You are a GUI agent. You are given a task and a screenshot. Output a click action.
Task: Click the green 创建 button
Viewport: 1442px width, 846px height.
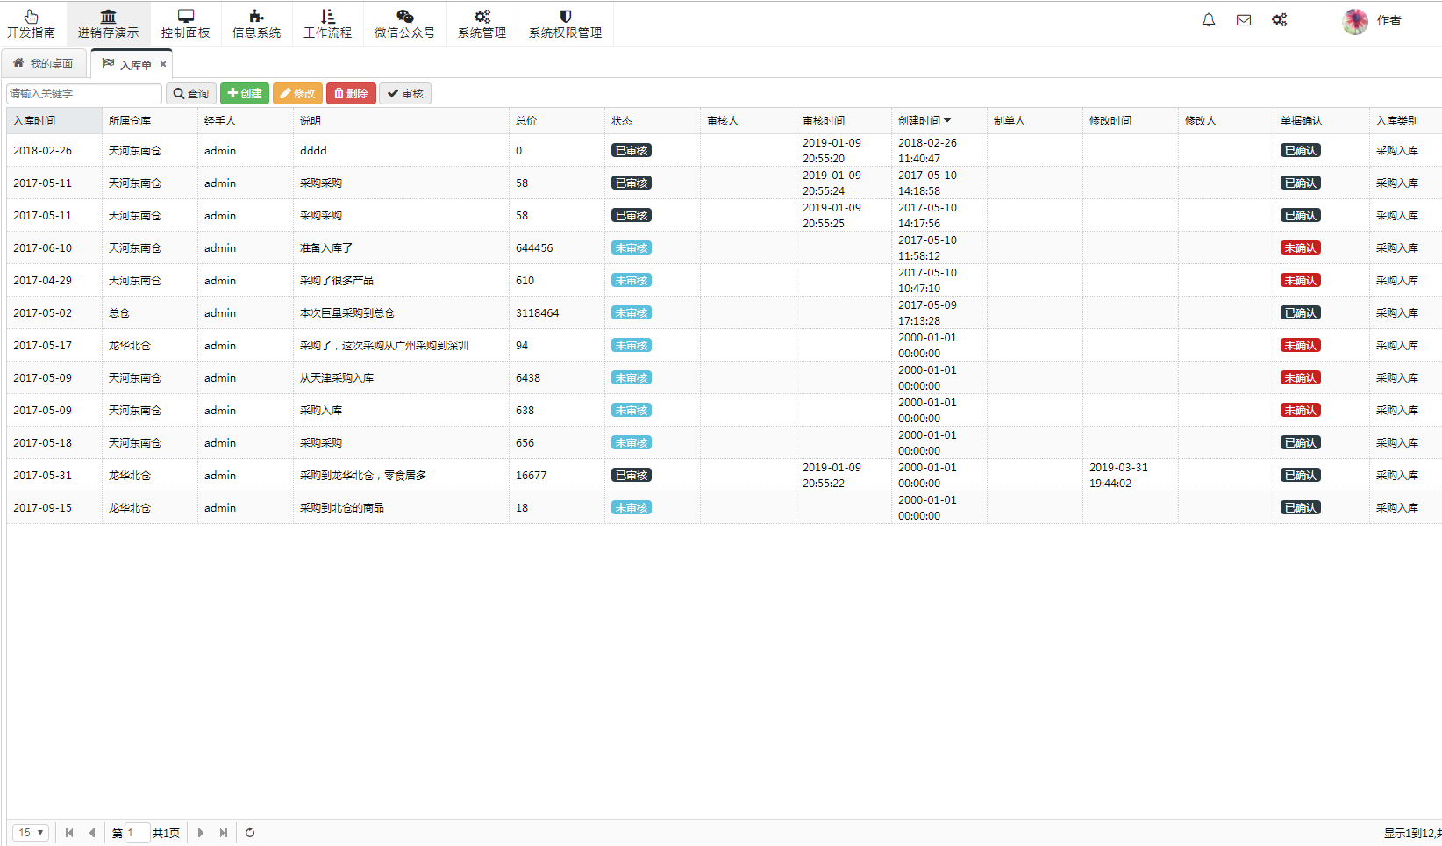point(245,94)
